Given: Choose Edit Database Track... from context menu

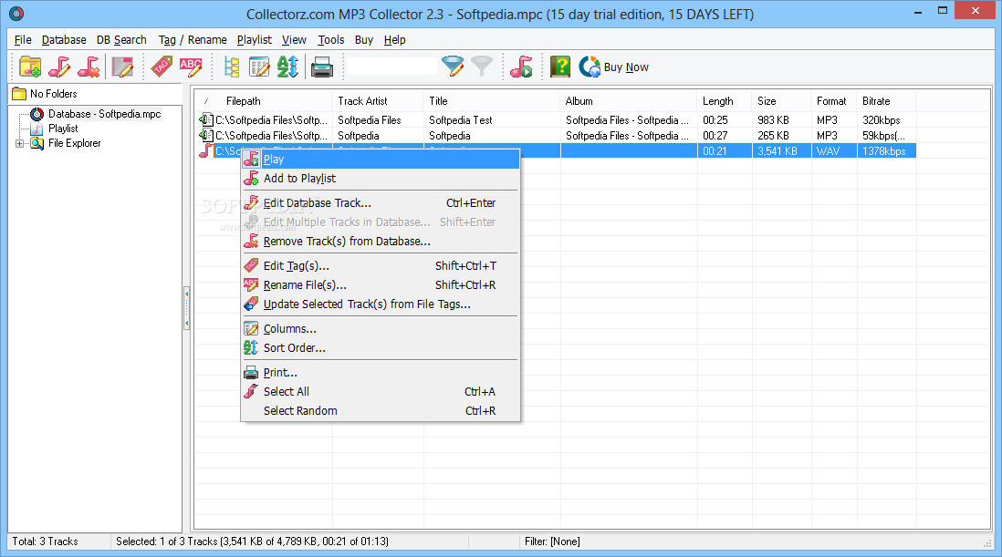Looking at the screenshot, I should point(381,203).
